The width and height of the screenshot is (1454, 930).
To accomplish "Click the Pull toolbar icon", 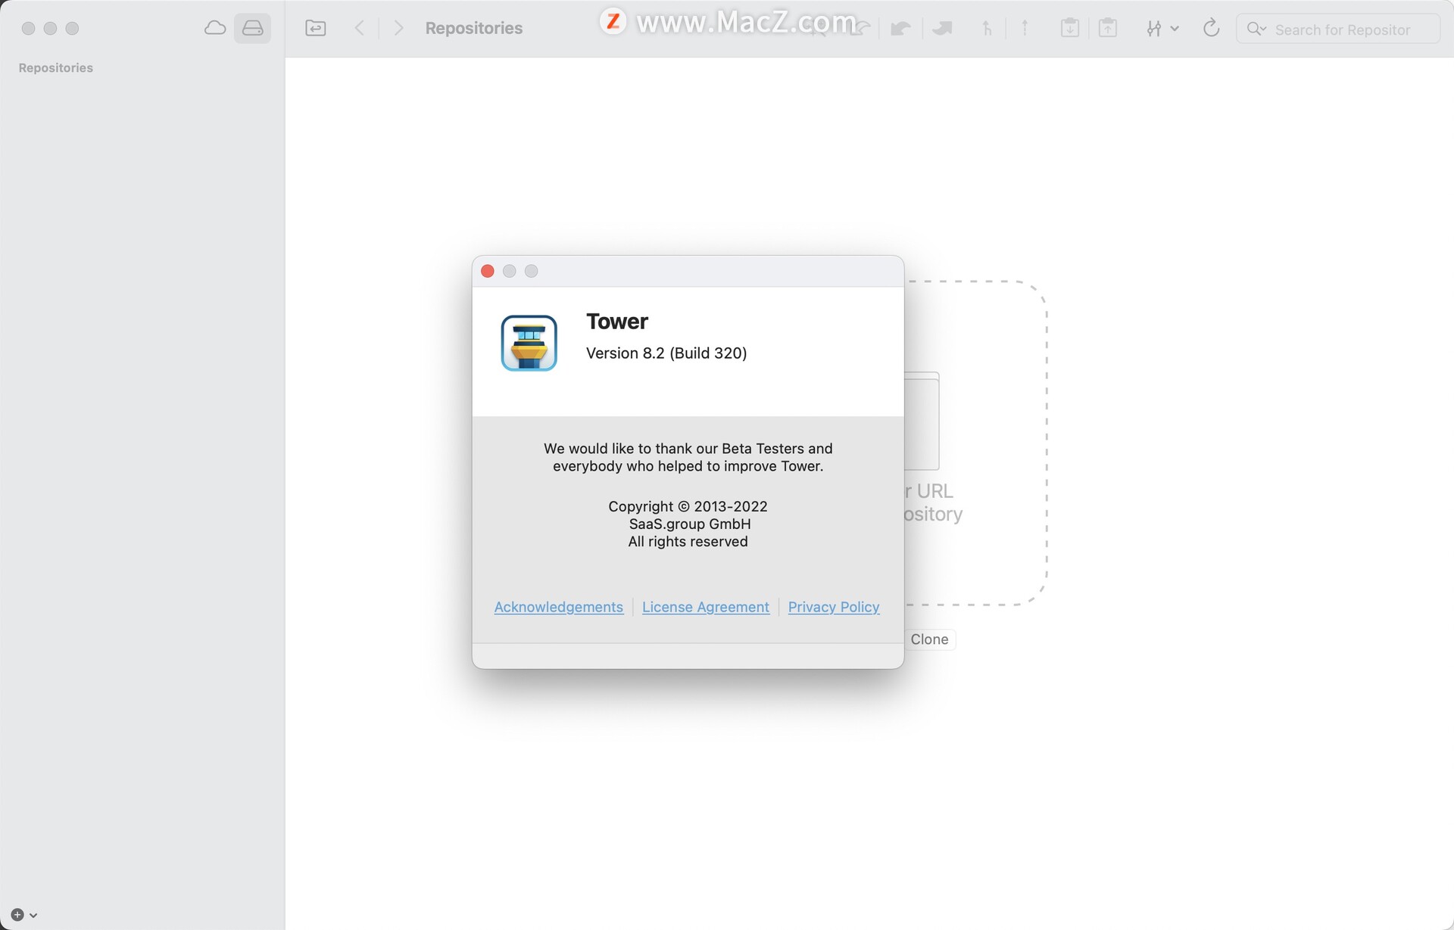I will (x=901, y=29).
